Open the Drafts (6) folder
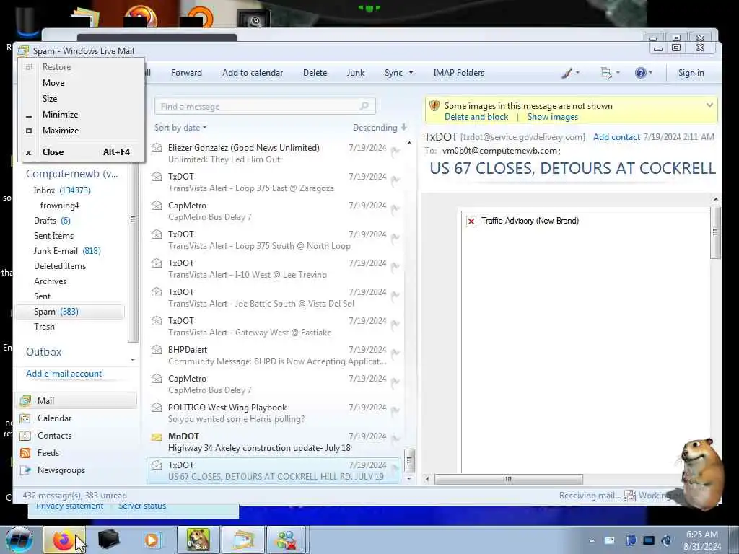This screenshot has width=739, height=554. point(52,221)
